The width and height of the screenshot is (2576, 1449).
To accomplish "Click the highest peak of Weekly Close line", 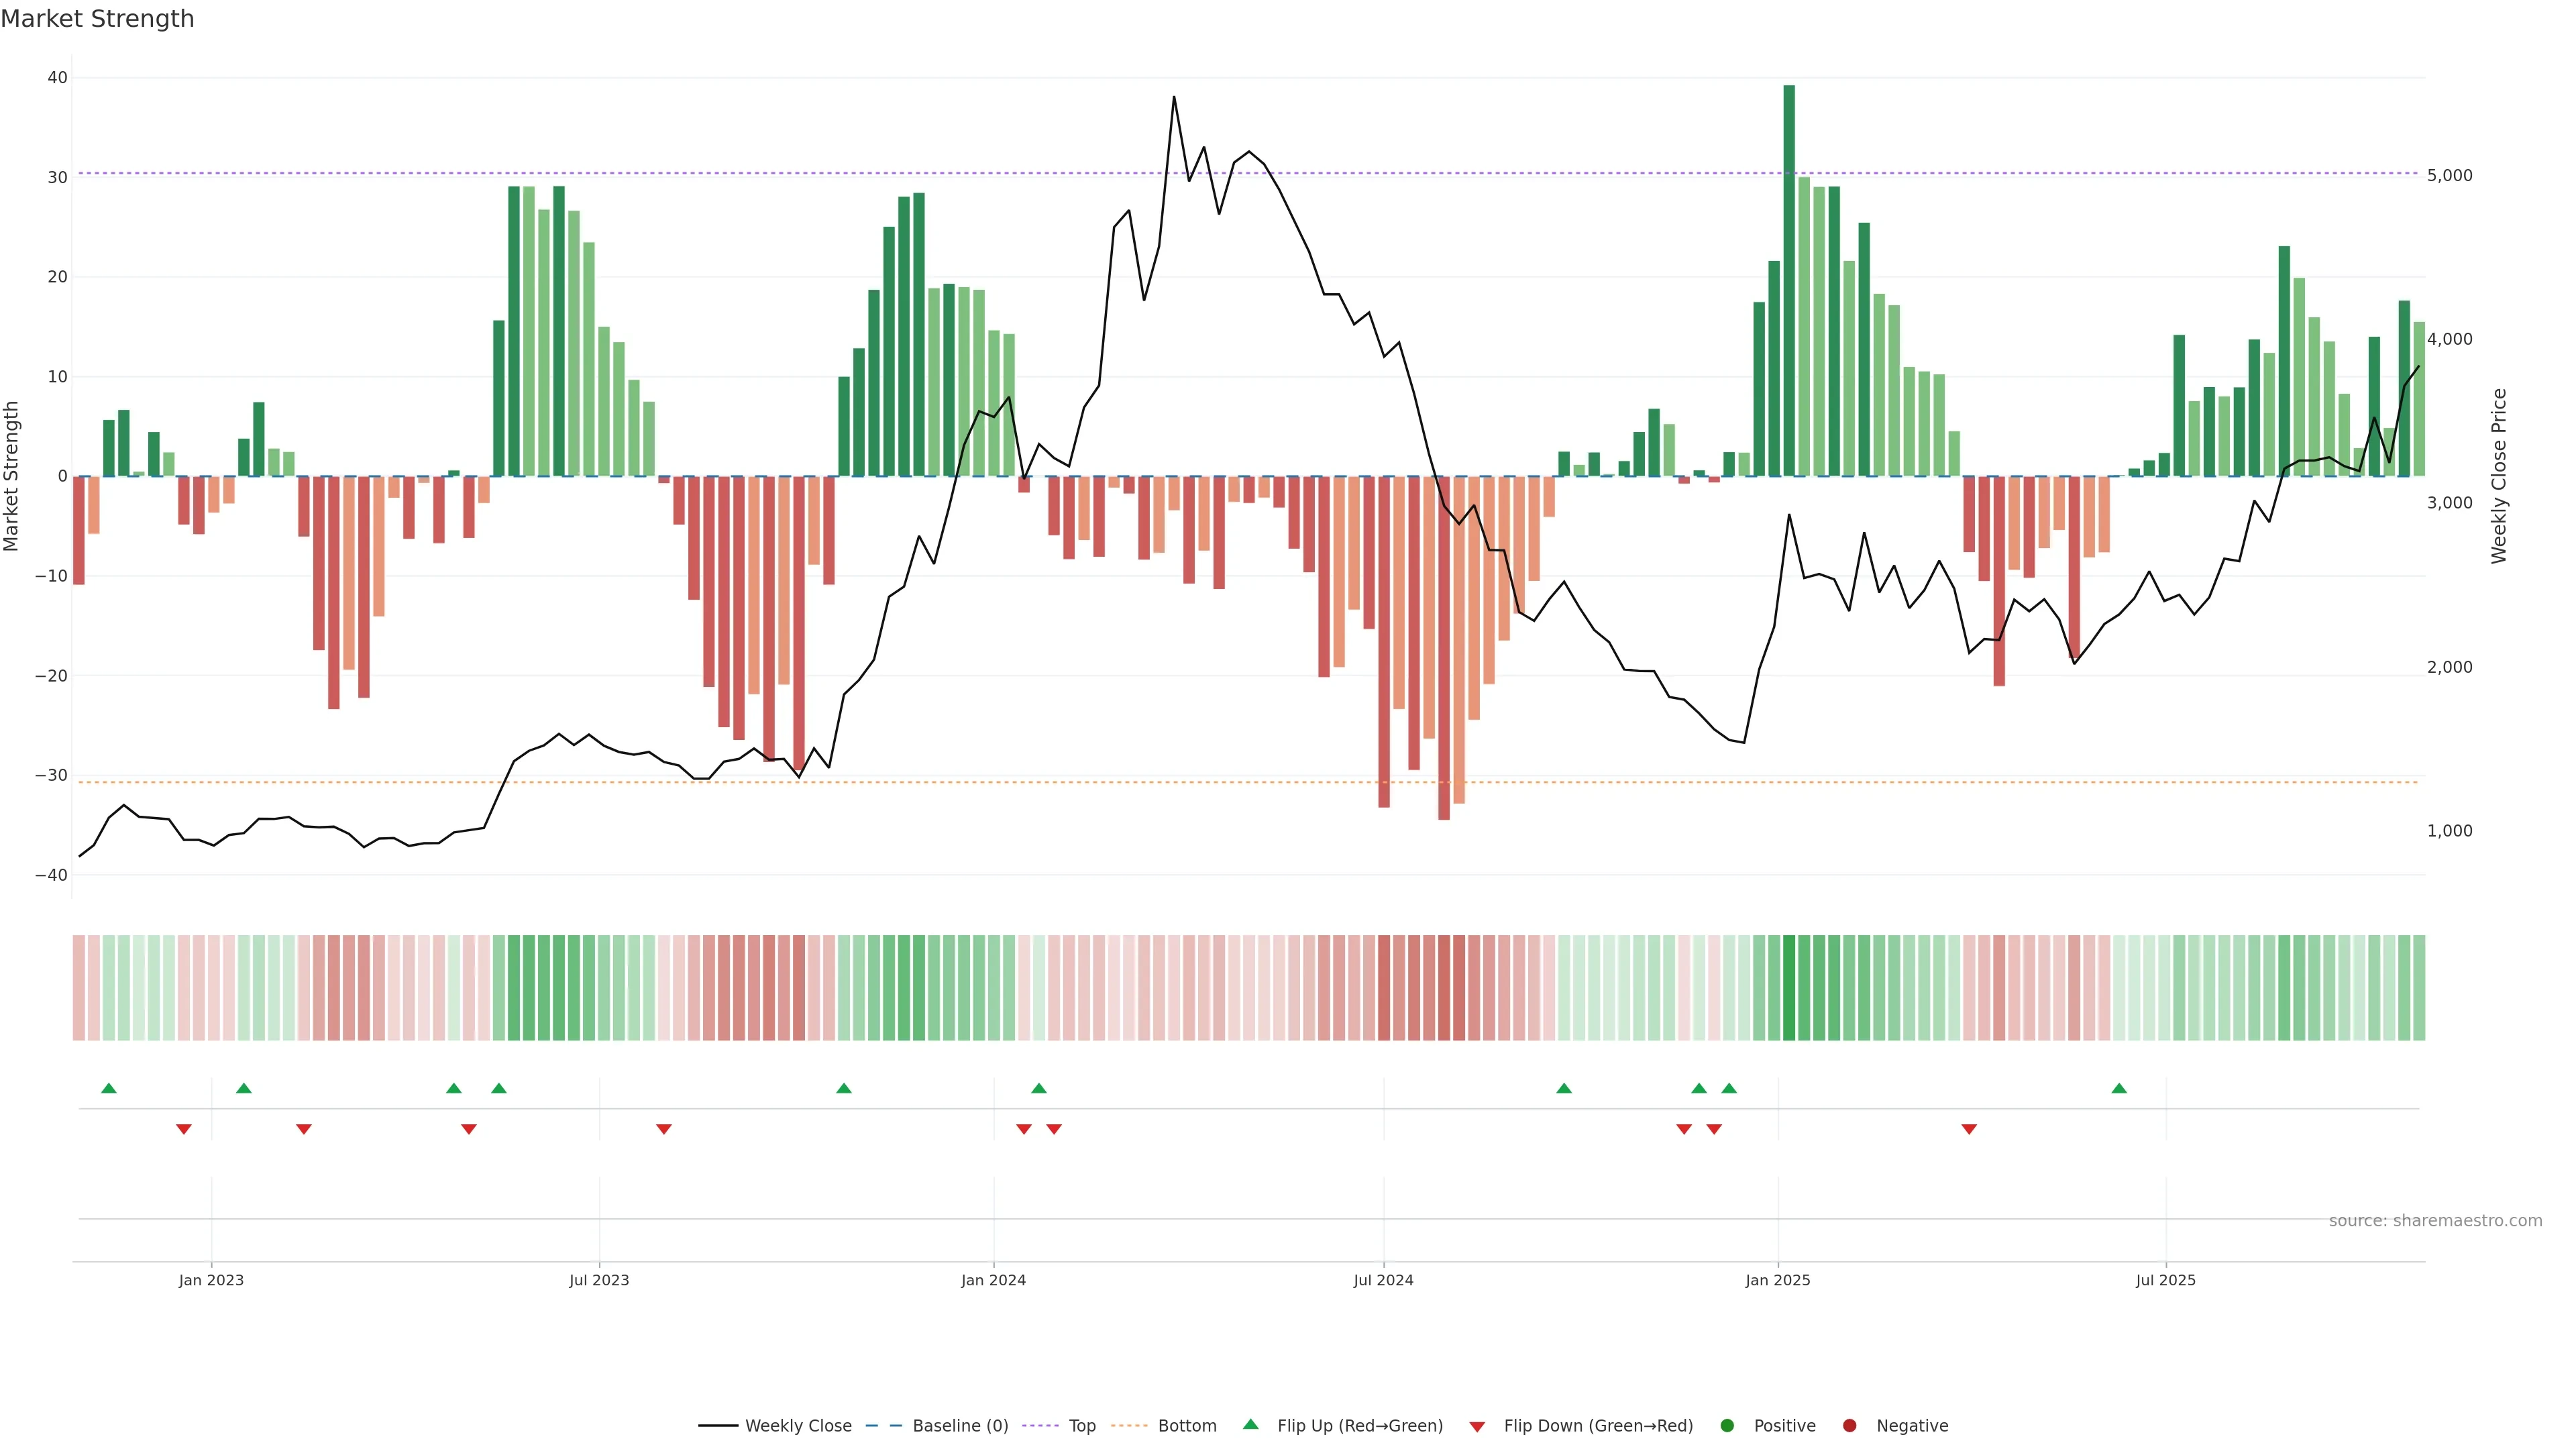I will (1174, 98).
